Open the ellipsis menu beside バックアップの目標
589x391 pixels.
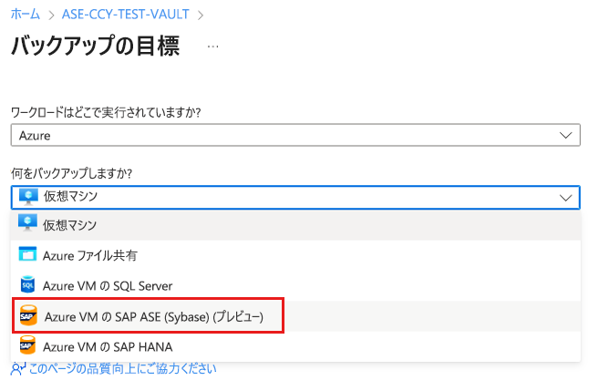point(213,46)
